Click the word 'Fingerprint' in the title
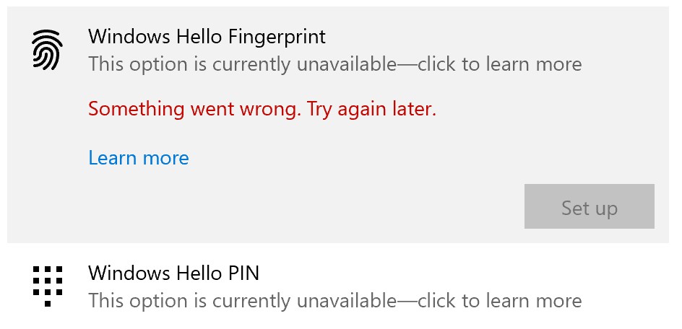 [x=277, y=37]
